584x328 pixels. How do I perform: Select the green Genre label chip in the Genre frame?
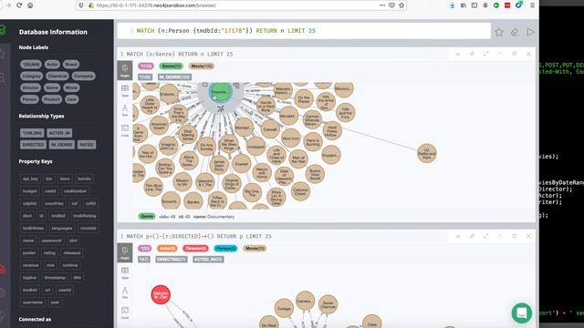[171, 67]
